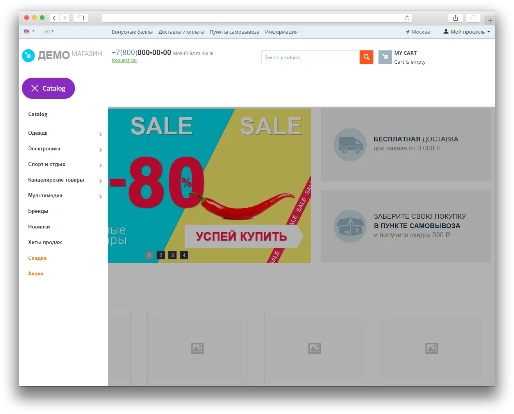The width and height of the screenshot is (514, 414).
Task: Open the currency (P) dropdown
Action: pos(49,32)
